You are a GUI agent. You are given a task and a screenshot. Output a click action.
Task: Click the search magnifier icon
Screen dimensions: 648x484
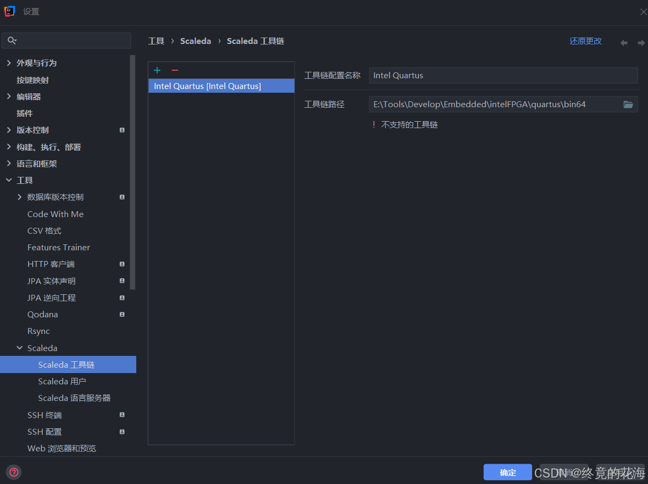pos(12,41)
